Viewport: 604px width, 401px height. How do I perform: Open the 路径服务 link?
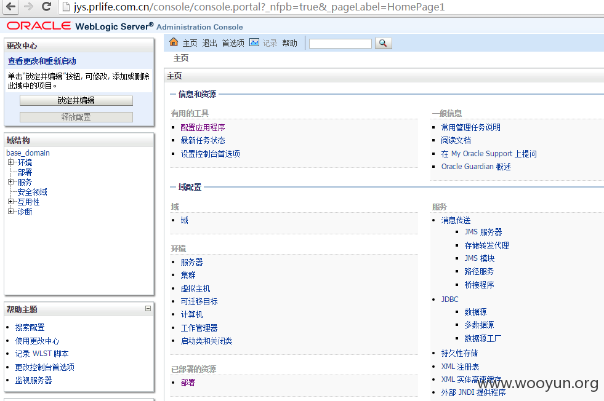pos(479,271)
